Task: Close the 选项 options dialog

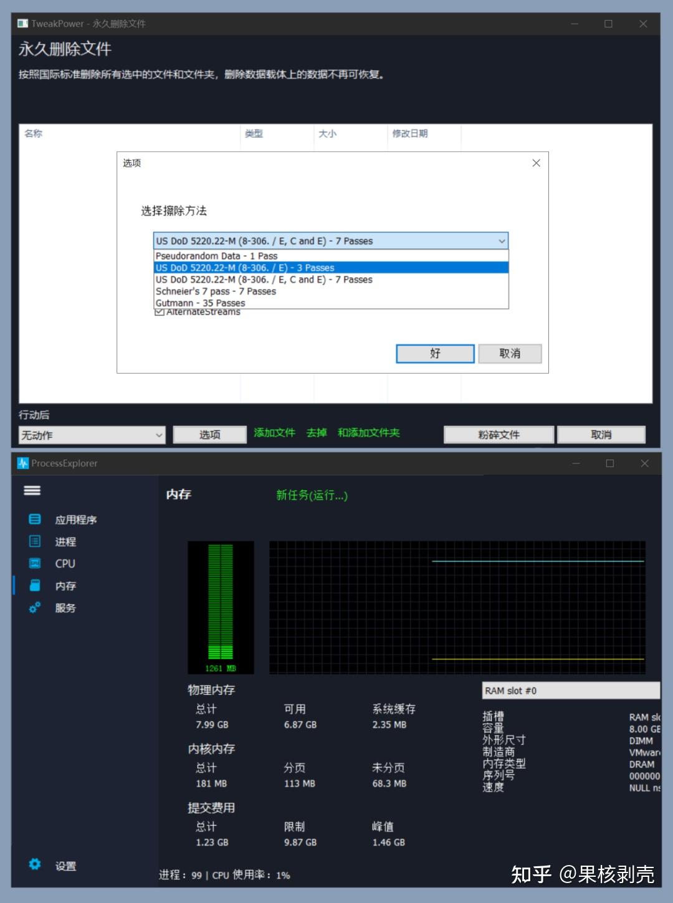Action: (536, 163)
